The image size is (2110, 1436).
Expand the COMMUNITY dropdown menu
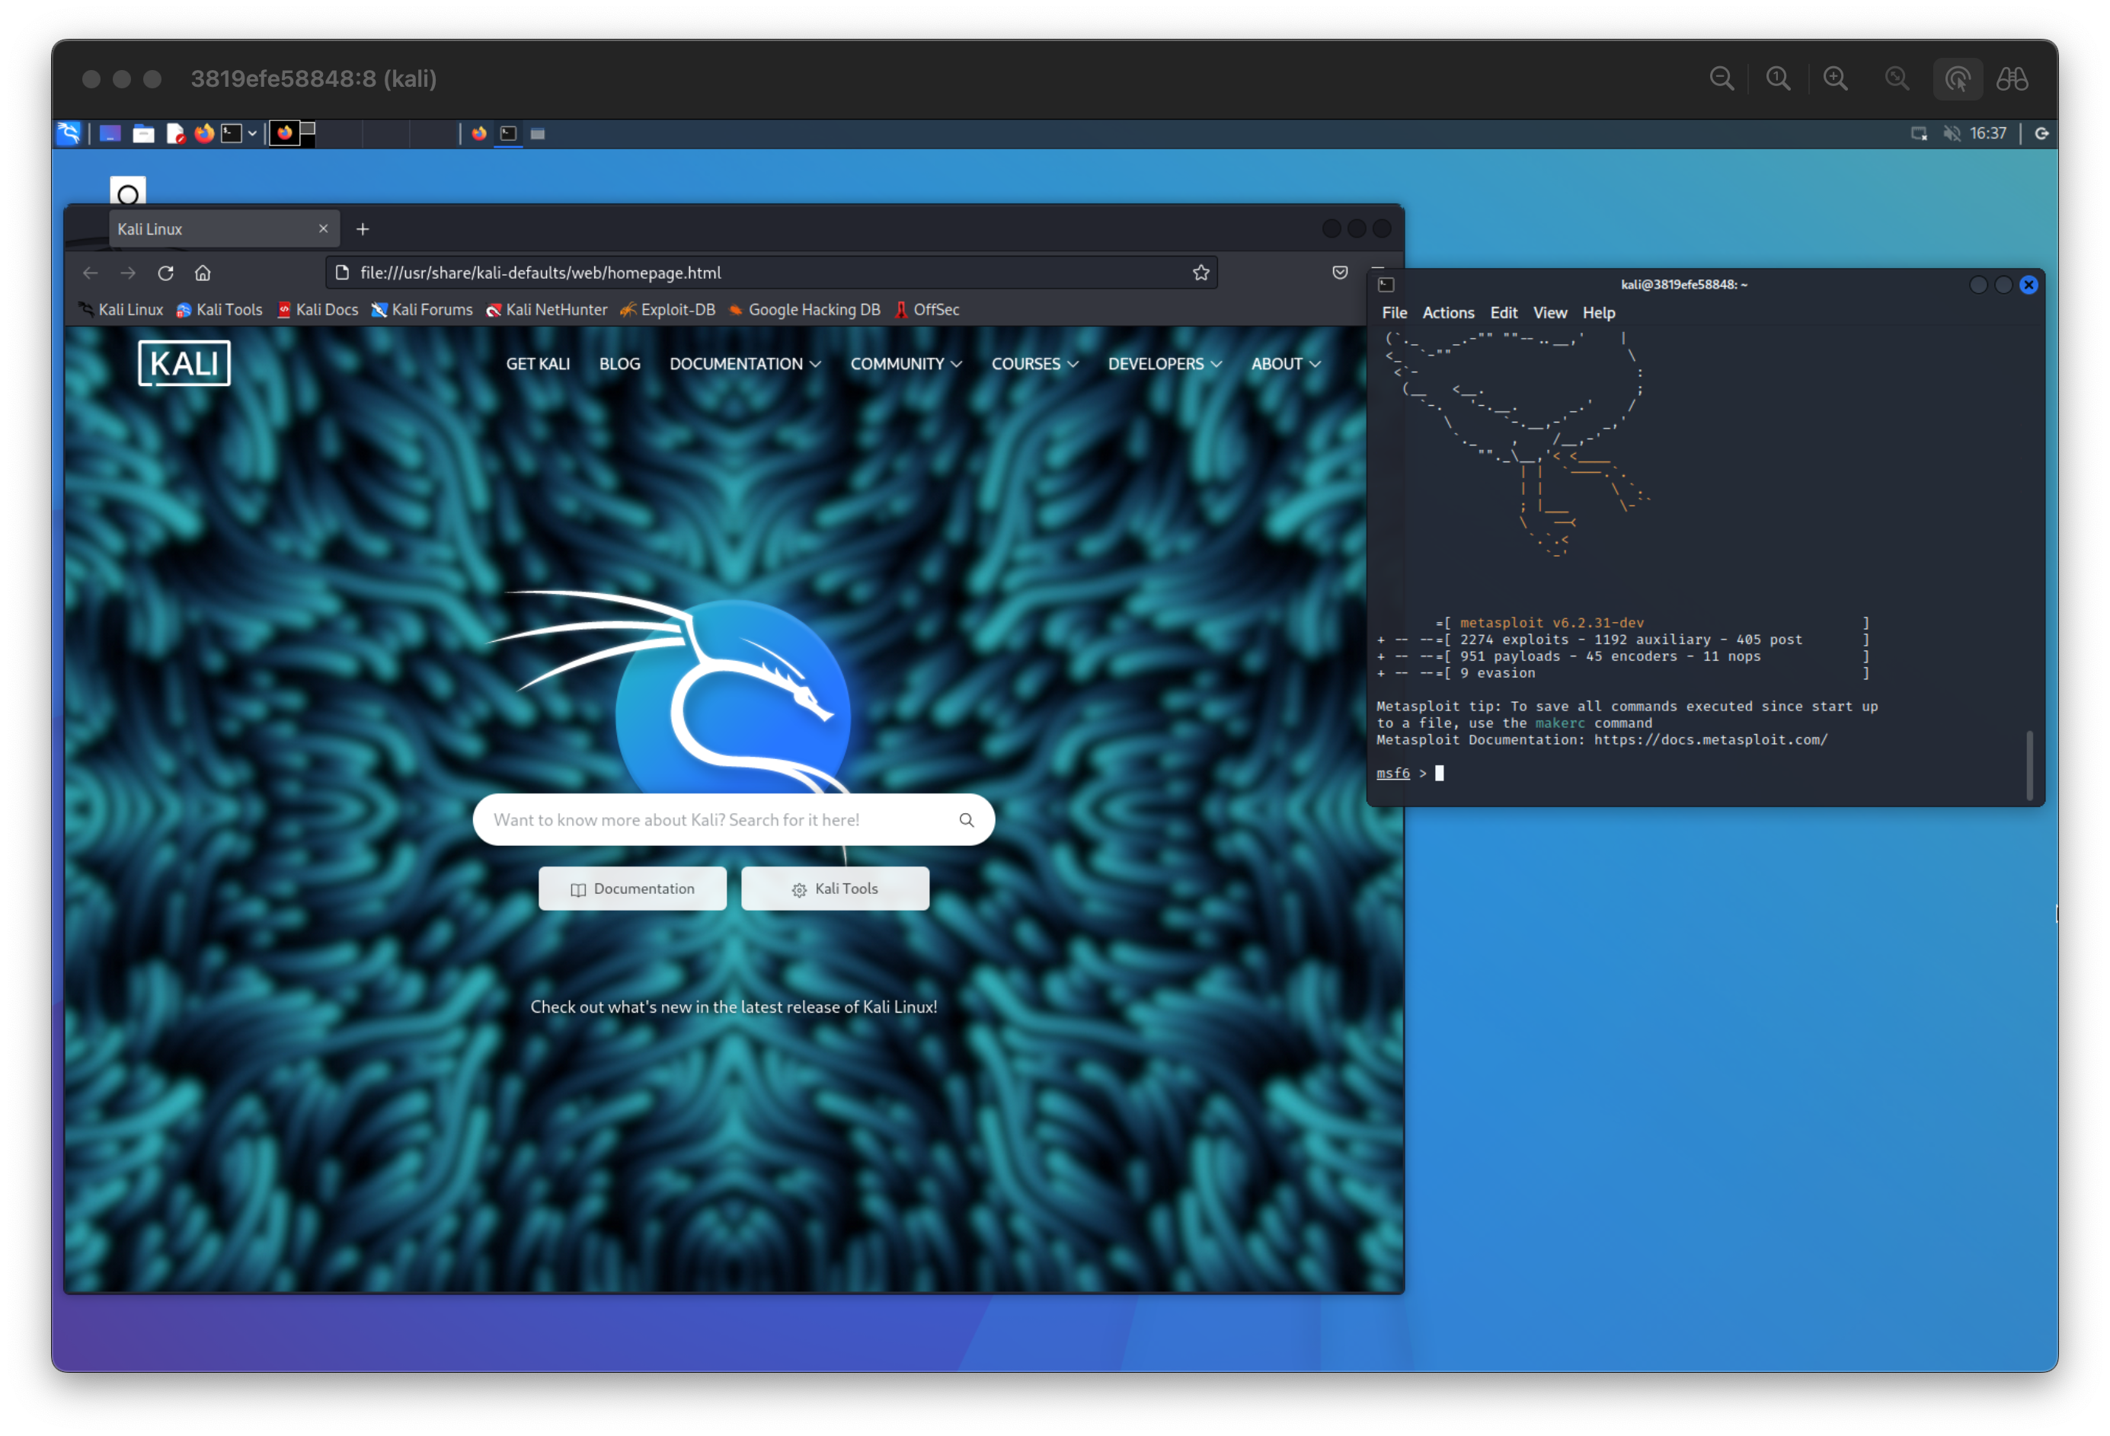905,364
